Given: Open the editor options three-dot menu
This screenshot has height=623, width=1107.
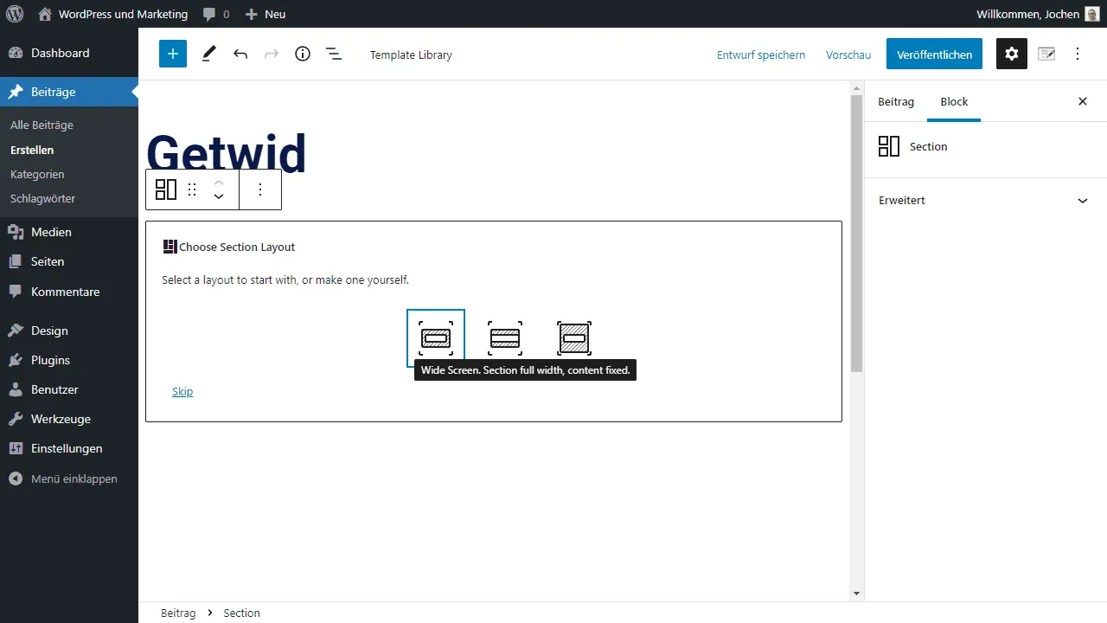Looking at the screenshot, I should 1078,54.
